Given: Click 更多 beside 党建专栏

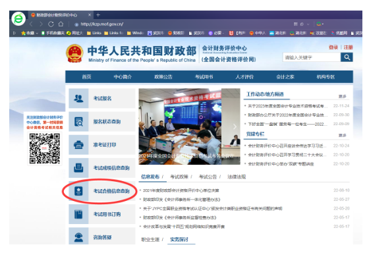Looking at the screenshot, I should tap(342, 135).
